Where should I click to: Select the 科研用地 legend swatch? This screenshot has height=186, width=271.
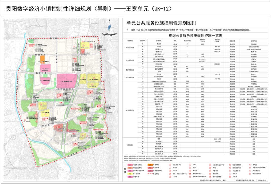pyautogui.click(x=130, y=177)
